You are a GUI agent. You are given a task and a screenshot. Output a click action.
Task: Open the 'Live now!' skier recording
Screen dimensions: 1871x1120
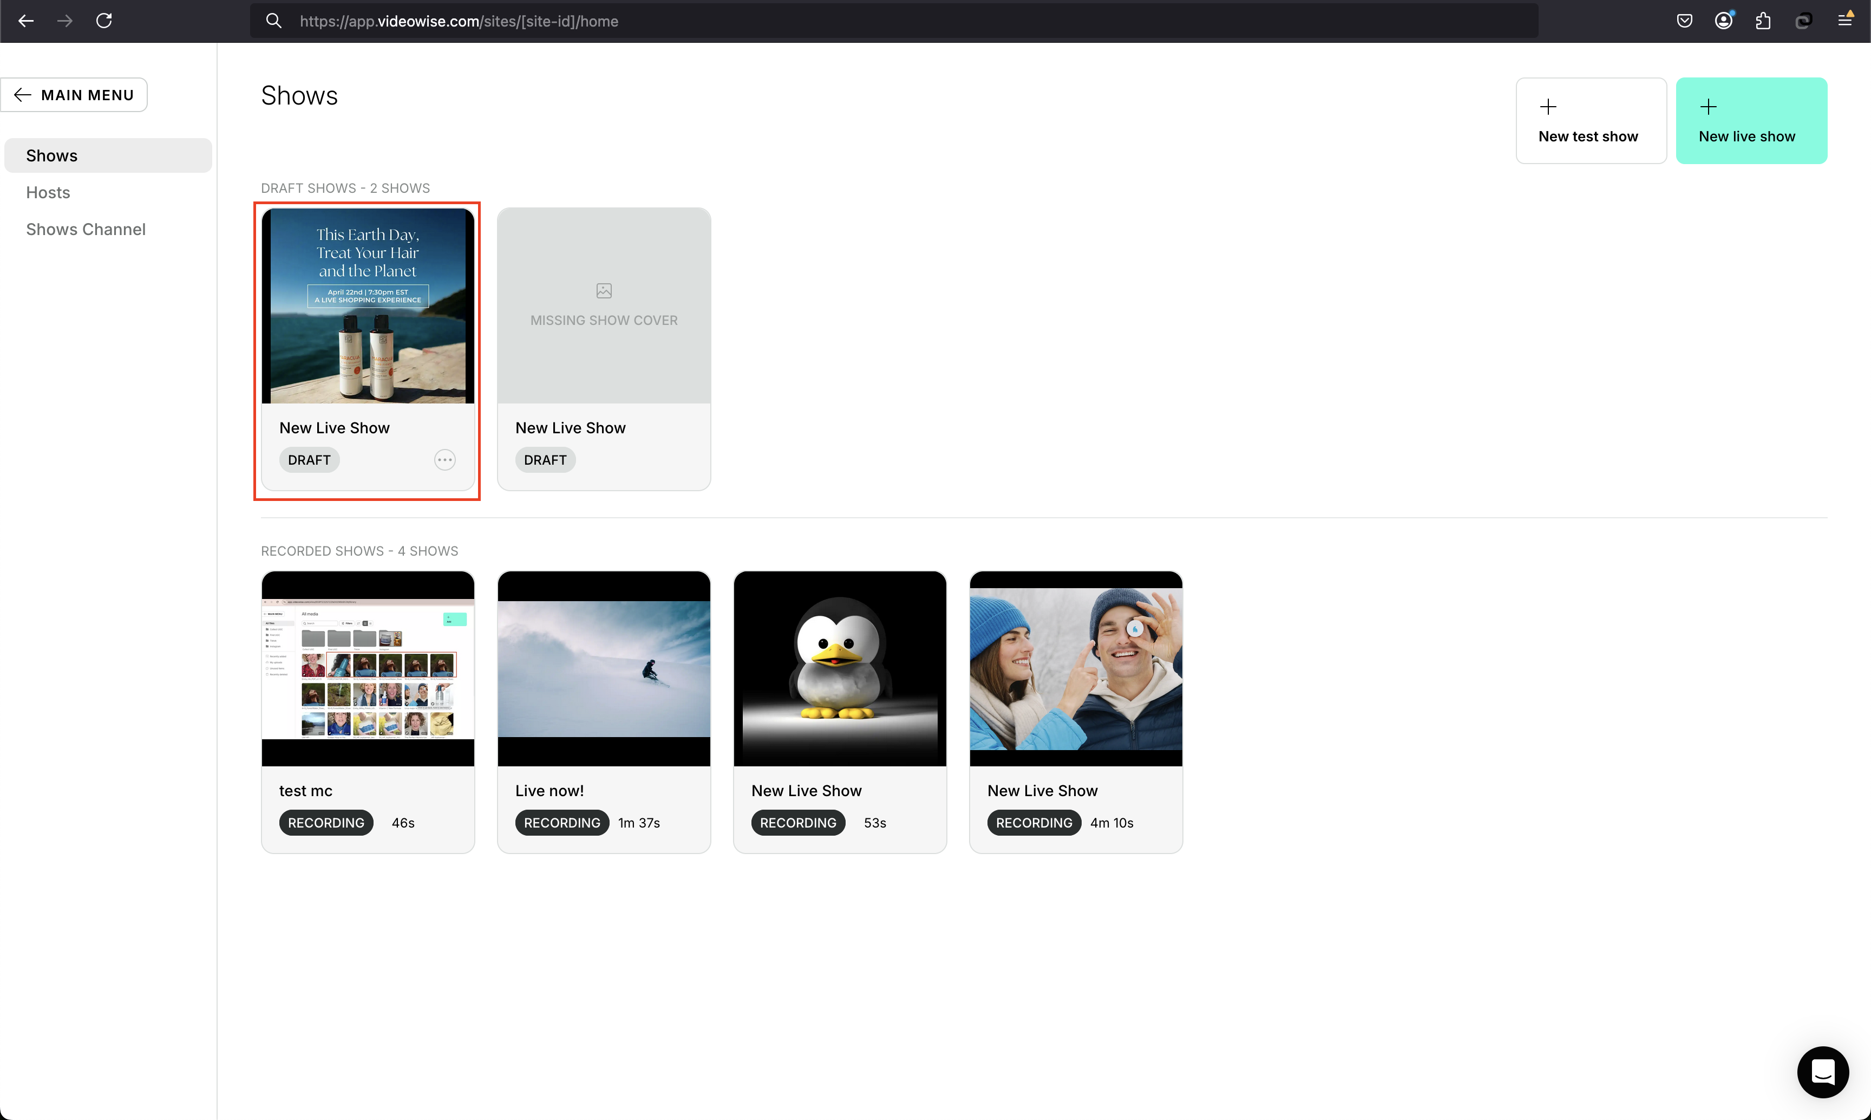(604, 669)
